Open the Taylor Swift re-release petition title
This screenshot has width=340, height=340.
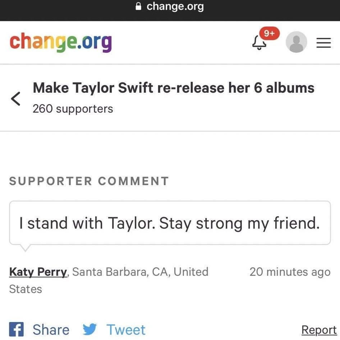[x=173, y=88]
